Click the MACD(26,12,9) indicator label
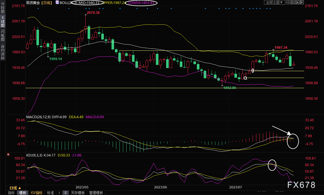Screen dimensions: 324x195 click(38, 117)
